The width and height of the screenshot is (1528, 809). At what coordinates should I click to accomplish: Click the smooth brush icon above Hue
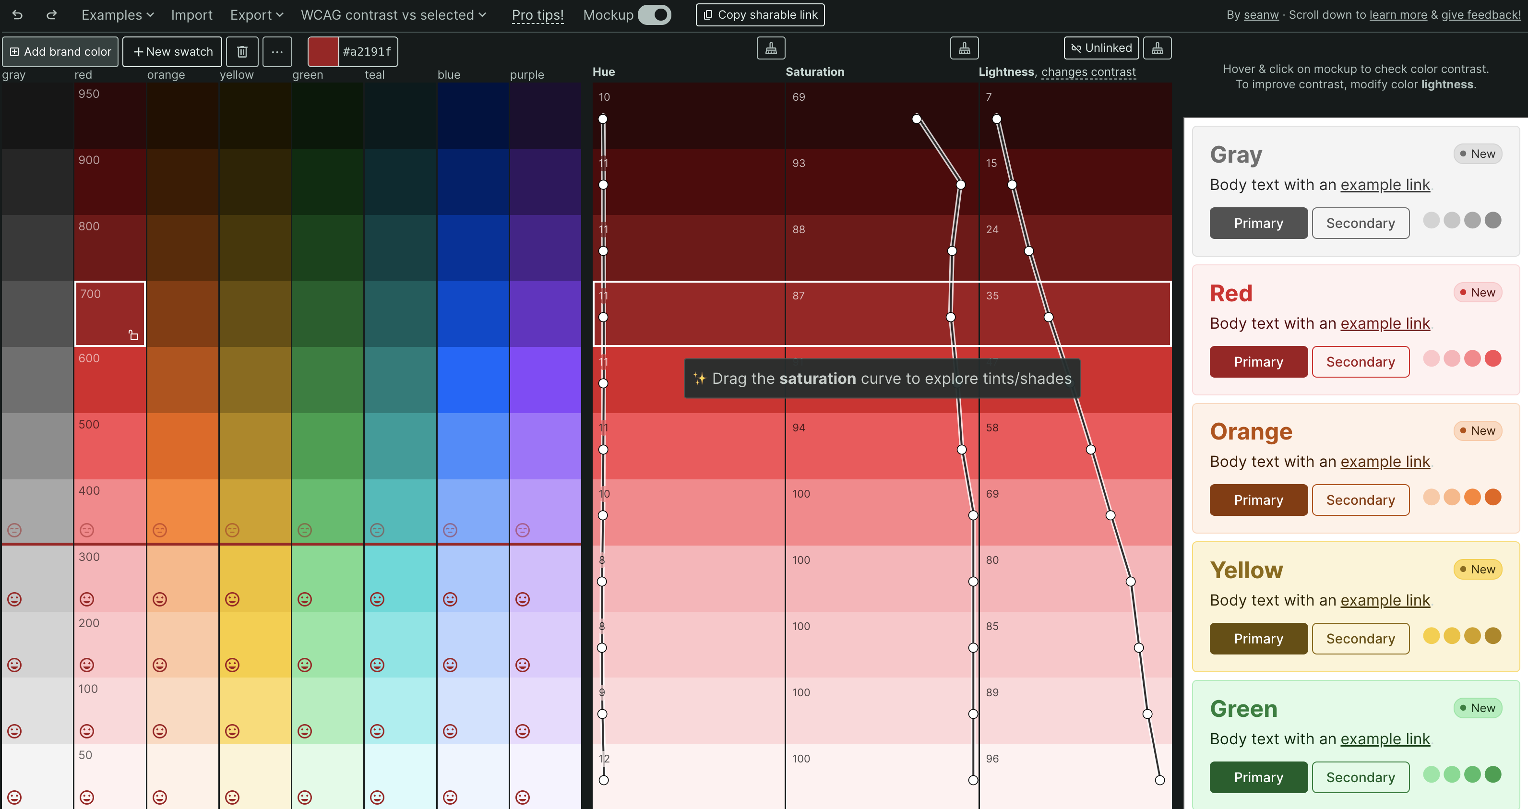(771, 48)
